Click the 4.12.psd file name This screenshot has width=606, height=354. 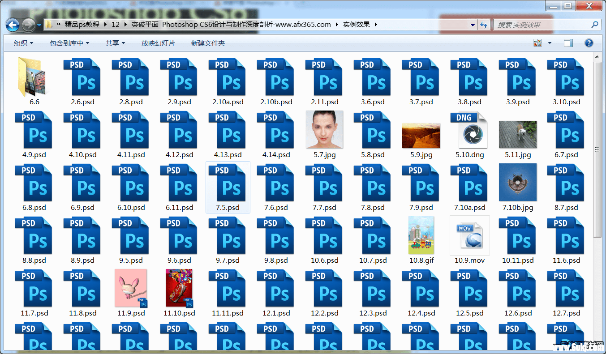pyautogui.click(x=180, y=155)
